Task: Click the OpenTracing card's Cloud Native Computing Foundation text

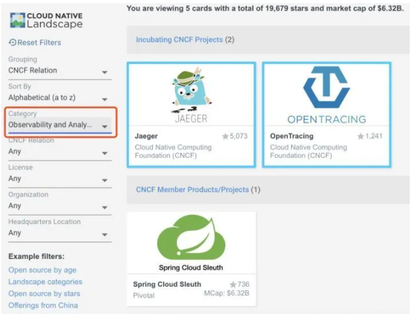Action: tap(308, 151)
